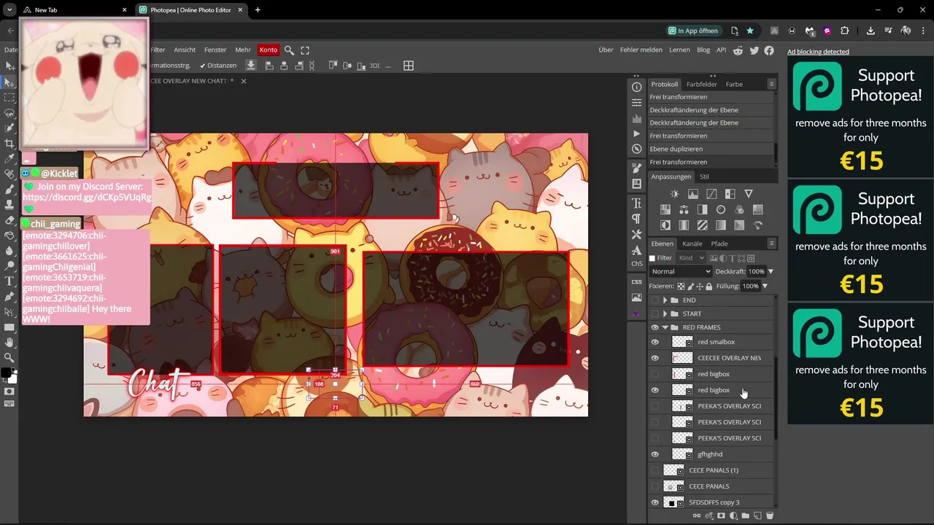
Task: Hide the gfhghhd layer
Action: tap(655, 454)
